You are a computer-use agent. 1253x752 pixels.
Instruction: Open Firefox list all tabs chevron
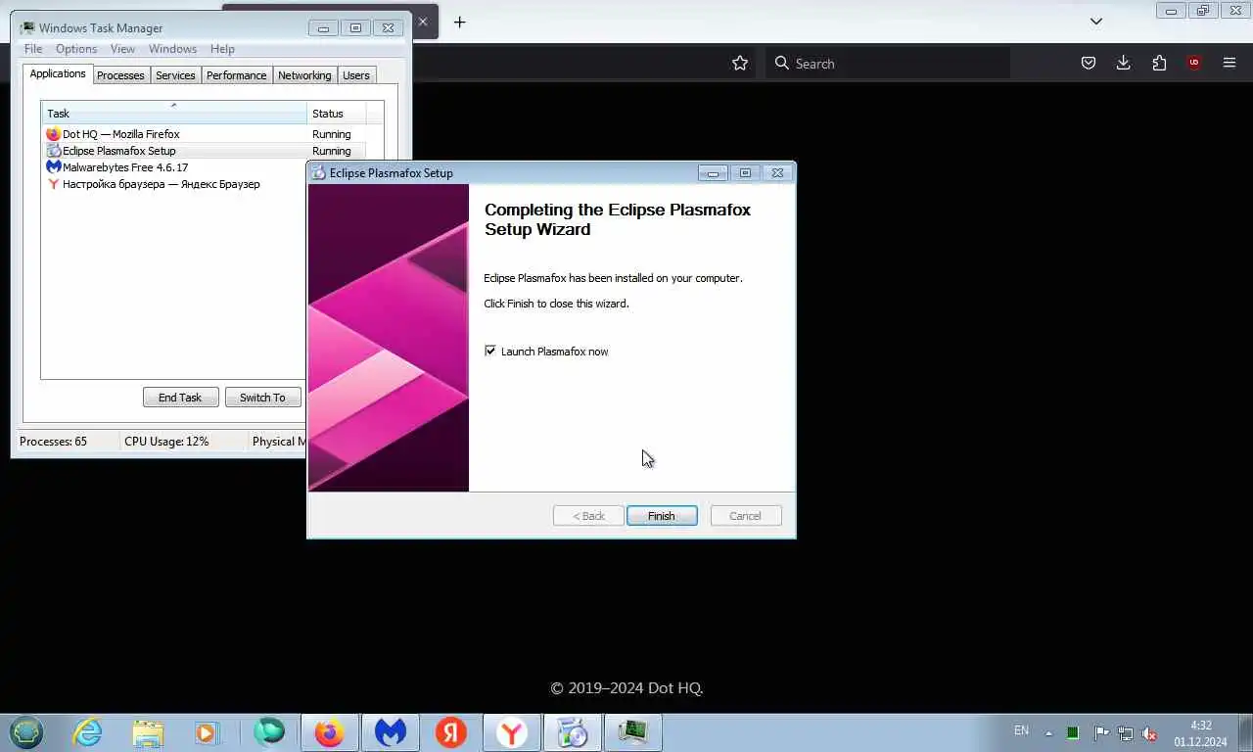pos(1096,22)
